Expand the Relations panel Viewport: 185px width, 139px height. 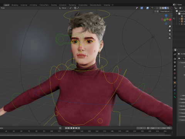click(x=179, y=99)
